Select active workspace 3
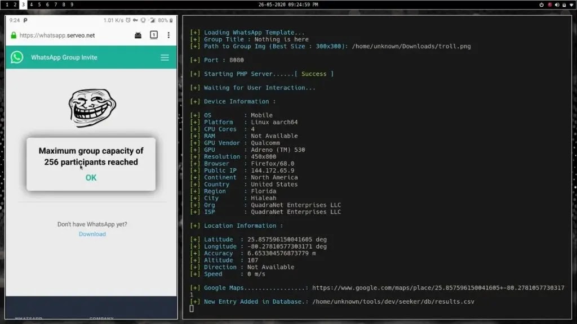 tap(23, 4)
